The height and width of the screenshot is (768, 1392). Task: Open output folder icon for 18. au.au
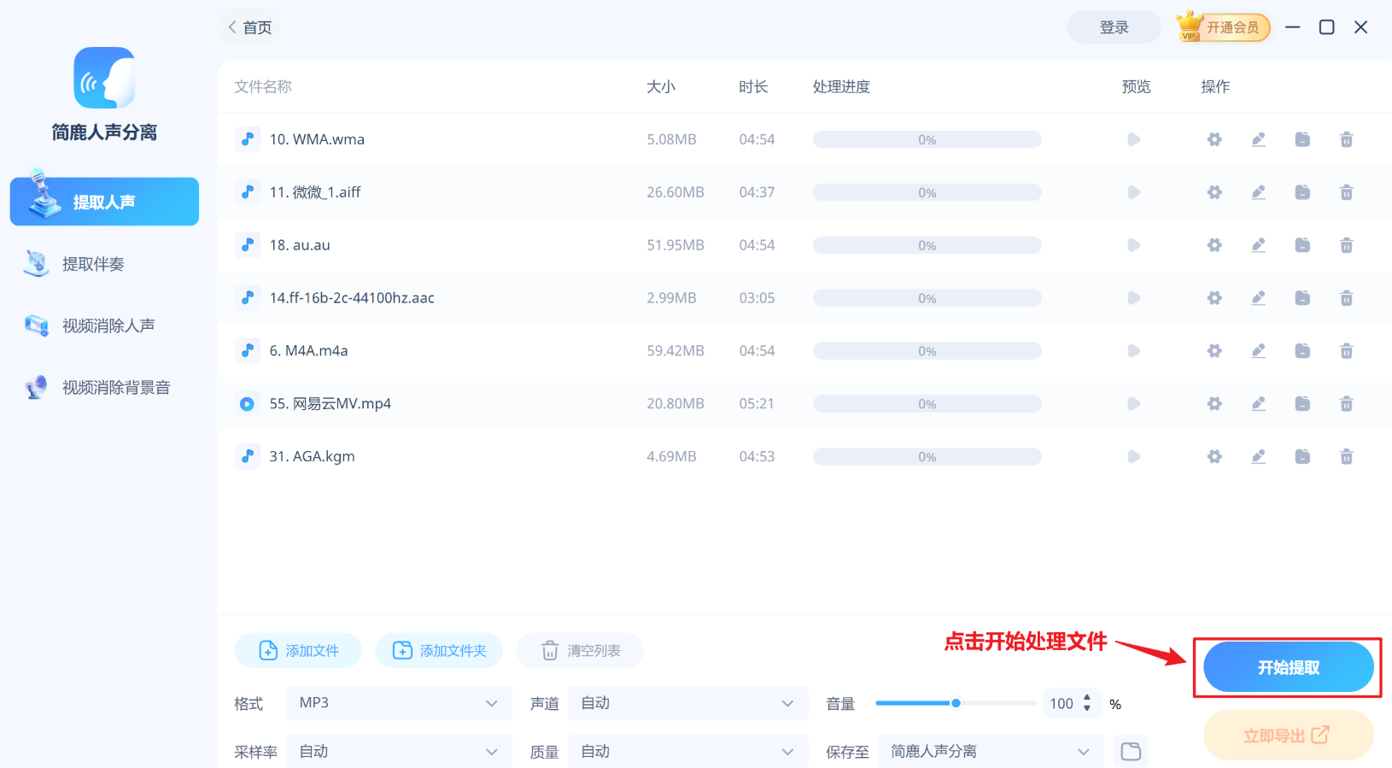coord(1302,245)
